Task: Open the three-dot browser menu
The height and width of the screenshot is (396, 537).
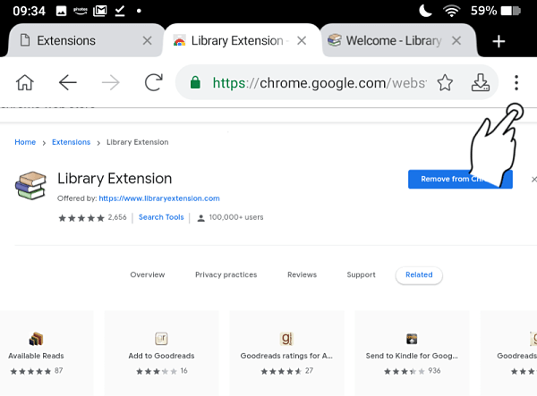Action: pyautogui.click(x=516, y=83)
